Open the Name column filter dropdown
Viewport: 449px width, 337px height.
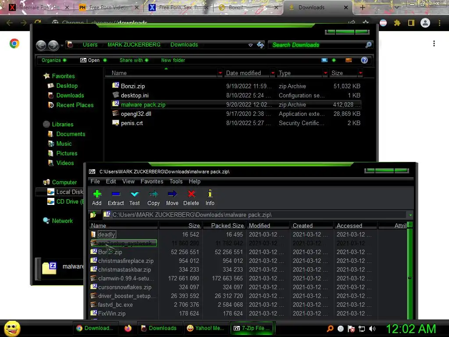pos(220,73)
